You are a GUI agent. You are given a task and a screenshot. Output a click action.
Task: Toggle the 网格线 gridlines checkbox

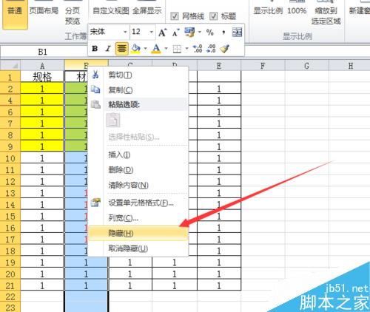175,16
